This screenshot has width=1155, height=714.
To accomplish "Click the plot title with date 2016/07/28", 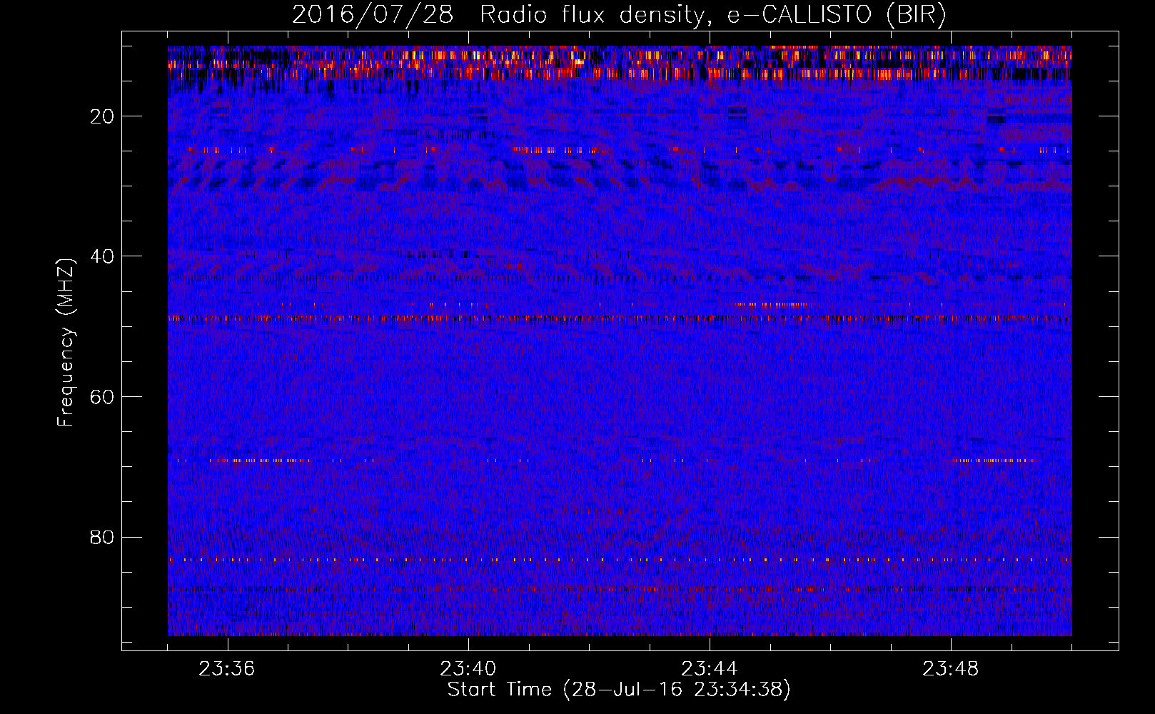I will 619,15.
